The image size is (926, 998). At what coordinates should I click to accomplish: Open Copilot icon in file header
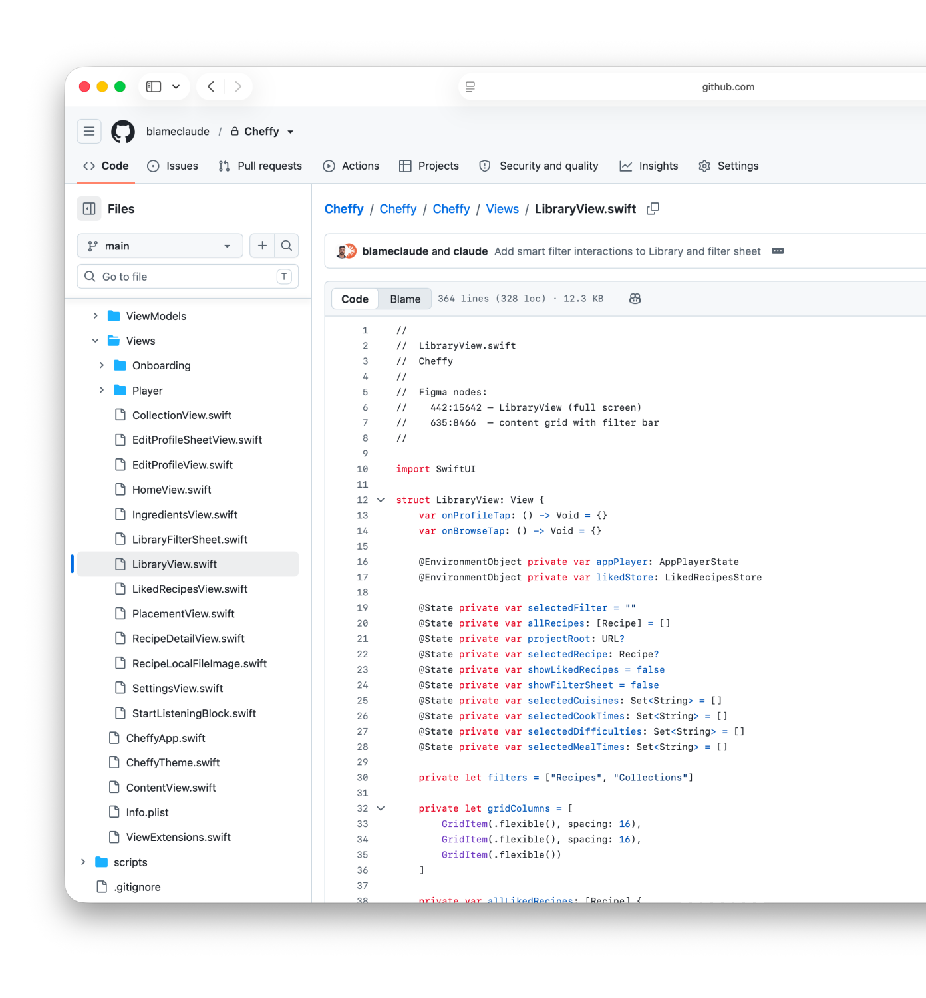[635, 299]
